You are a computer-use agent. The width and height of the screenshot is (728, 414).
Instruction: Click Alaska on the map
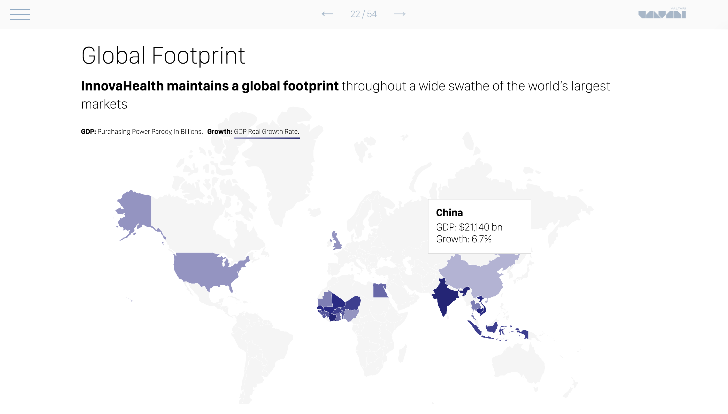coord(136,210)
